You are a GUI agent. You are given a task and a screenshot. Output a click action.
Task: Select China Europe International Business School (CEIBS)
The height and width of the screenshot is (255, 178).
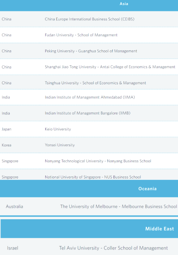point(90,19)
